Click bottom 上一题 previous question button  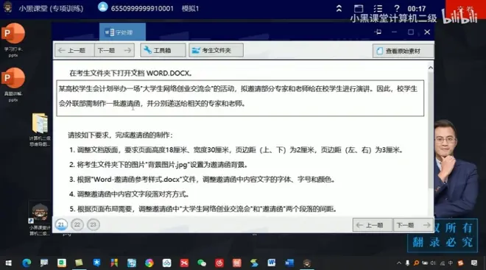[373, 225]
